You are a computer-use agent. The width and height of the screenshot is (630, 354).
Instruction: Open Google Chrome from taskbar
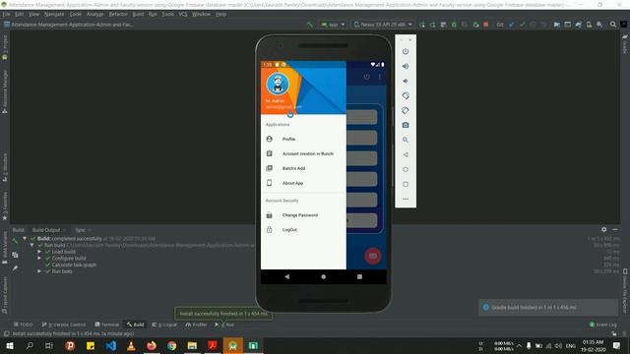tap(171, 345)
